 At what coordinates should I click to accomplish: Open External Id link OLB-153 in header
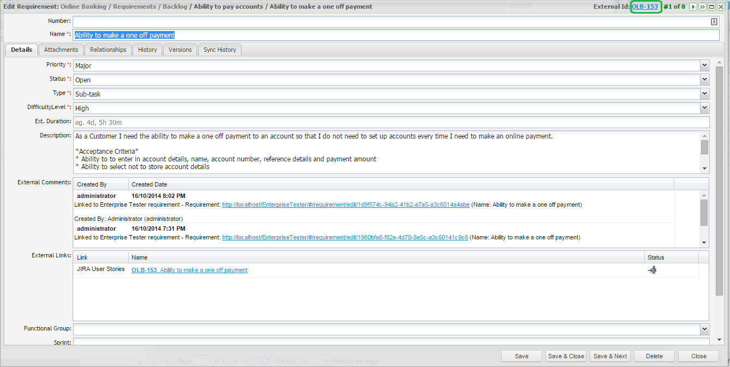(645, 7)
